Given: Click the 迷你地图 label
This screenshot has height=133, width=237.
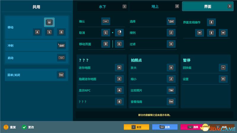Looking at the screenshot, I should 85,68.
